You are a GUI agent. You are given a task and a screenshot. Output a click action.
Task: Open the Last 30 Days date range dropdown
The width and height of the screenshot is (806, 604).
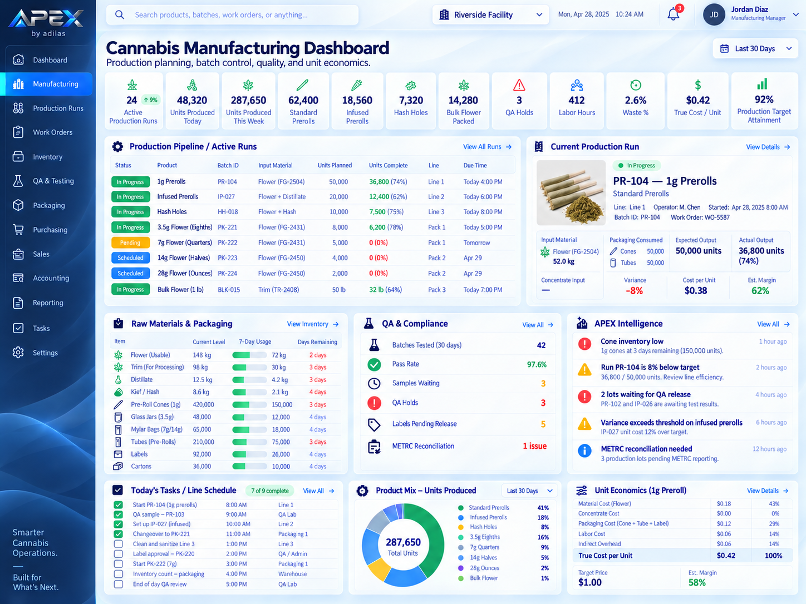click(x=755, y=48)
